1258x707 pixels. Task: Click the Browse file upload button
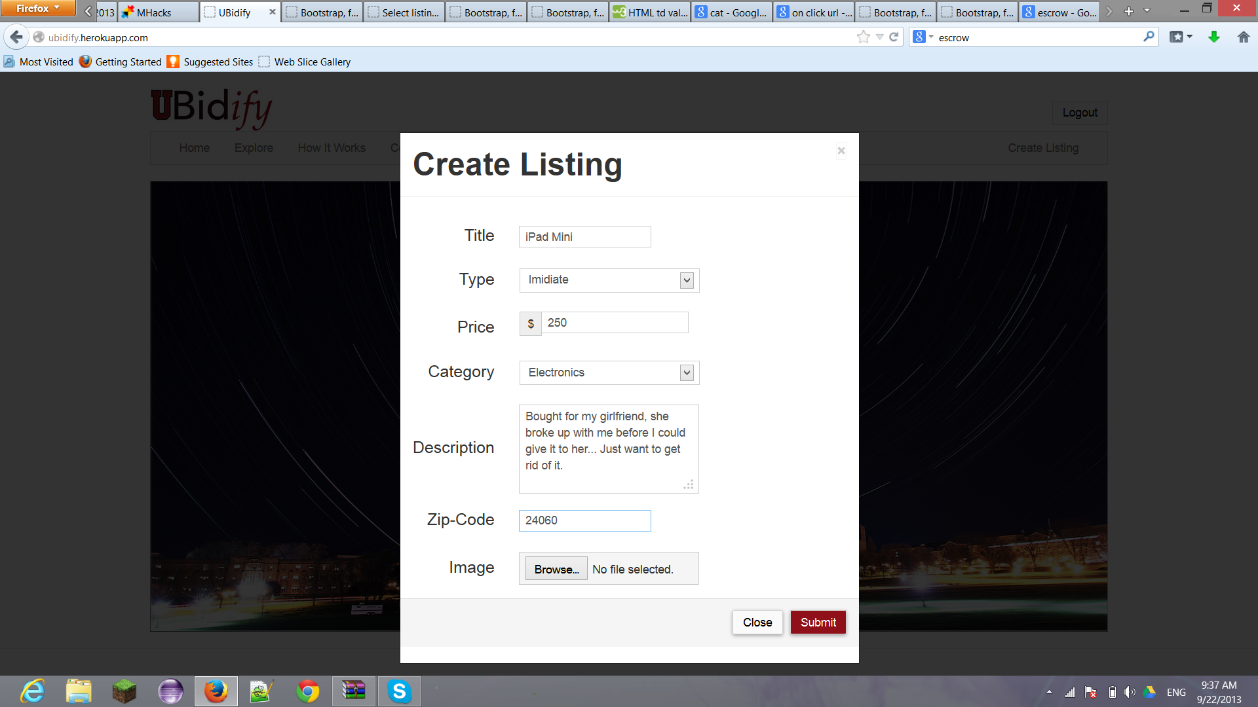coord(556,569)
